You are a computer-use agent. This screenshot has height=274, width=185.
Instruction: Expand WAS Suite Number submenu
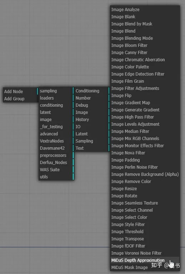(x=92, y=98)
